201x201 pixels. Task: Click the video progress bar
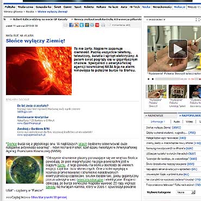168,79
